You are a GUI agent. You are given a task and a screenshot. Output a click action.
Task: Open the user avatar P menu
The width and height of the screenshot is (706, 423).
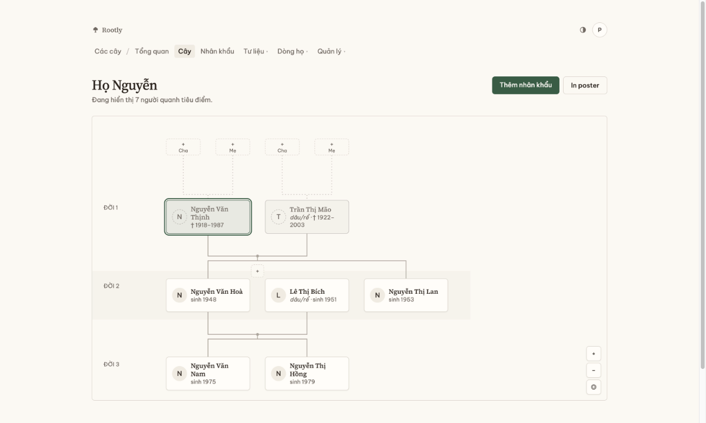600,30
